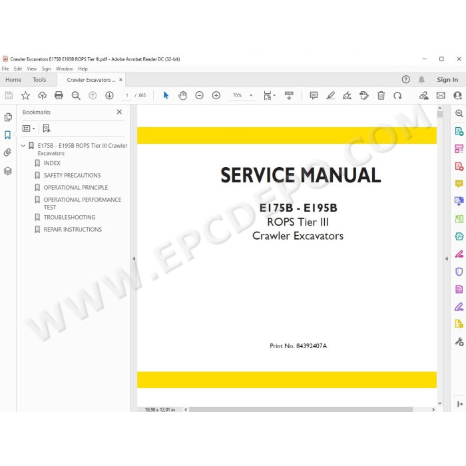Screen dimensions: 466x466
Task: Click the share link icon
Action: click(x=424, y=95)
